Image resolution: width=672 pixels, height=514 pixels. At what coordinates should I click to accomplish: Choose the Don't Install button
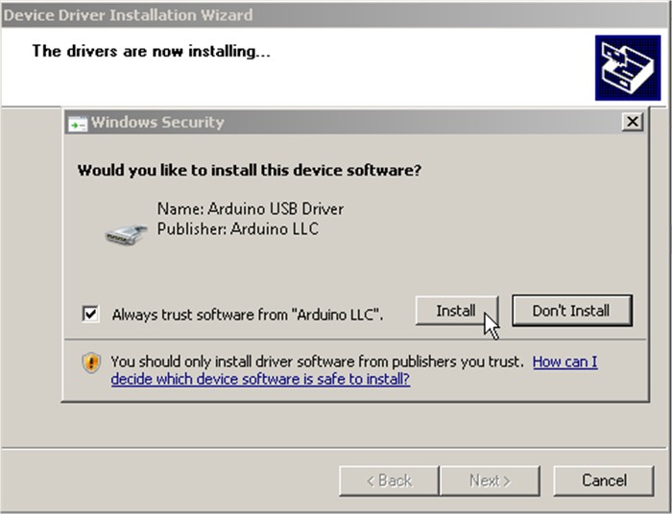click(570, 311)
